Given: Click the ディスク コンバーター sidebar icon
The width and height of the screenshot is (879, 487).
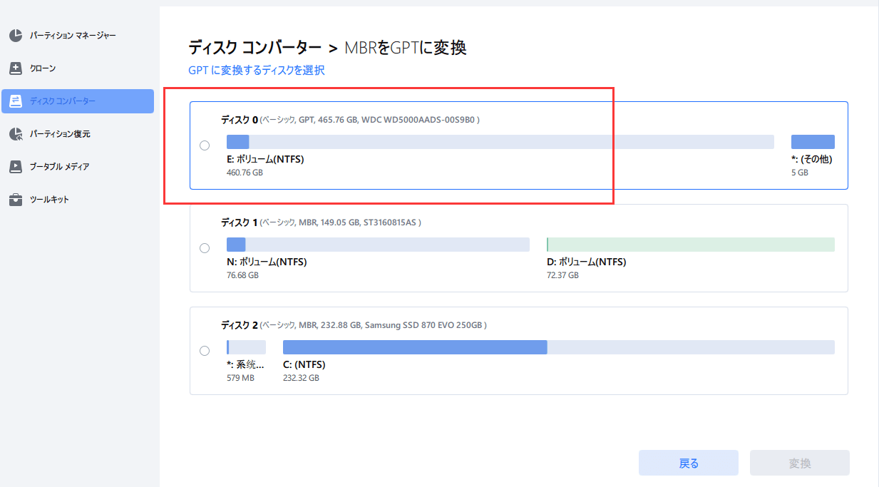Looking at the screenshot, I should 14,101.
